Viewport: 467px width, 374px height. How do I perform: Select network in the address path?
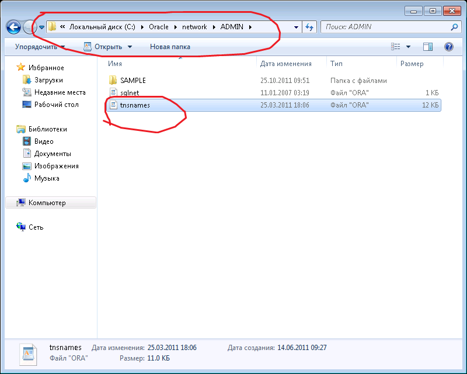coord(194,27)
